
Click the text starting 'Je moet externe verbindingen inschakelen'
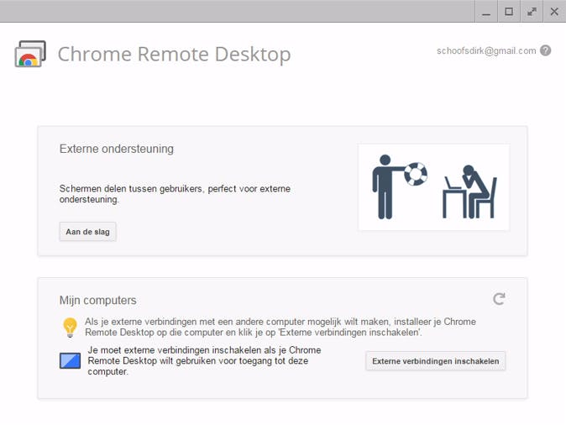coord(204,360)
